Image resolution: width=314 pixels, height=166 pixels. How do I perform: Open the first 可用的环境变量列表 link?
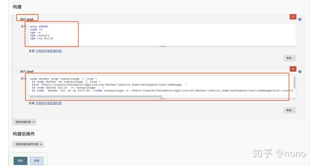tap(48, 51)
